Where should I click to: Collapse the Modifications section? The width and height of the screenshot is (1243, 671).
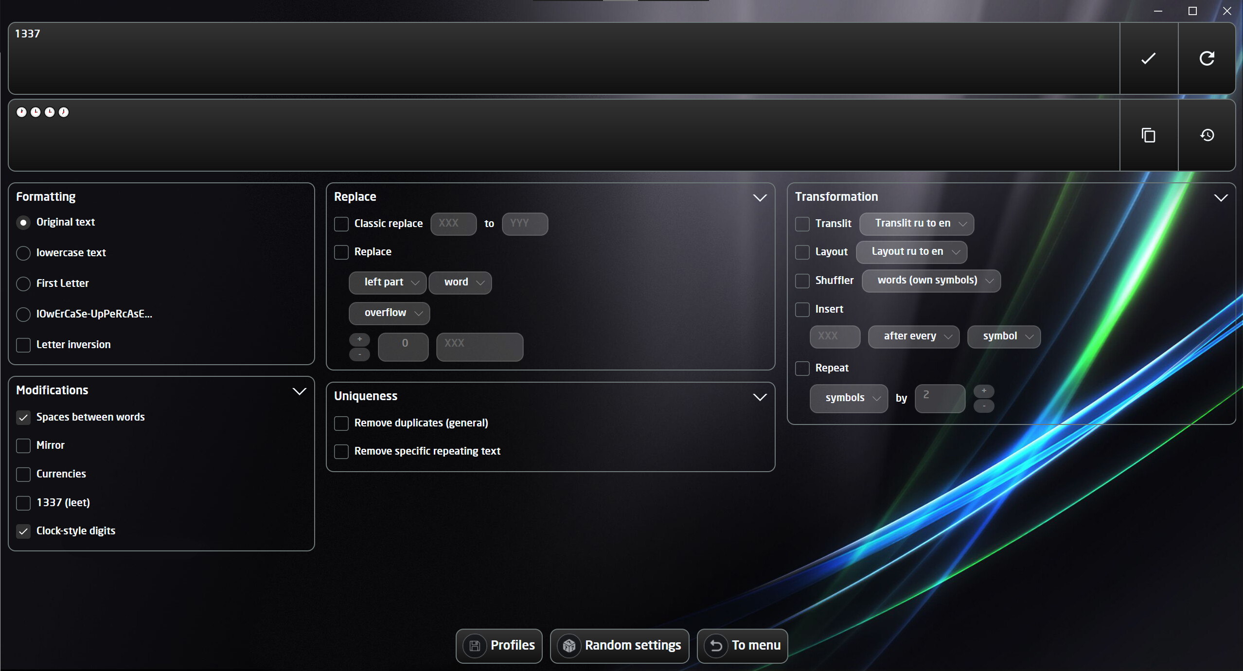299,391
